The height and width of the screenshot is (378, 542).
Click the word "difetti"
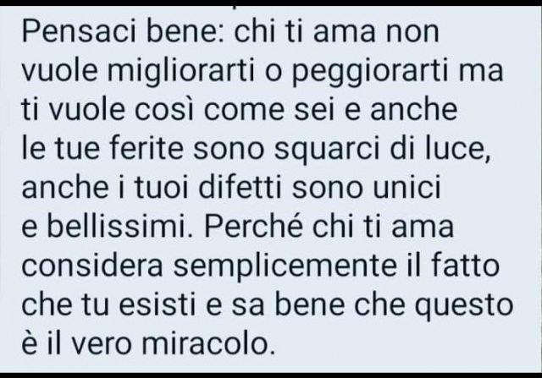coord(240,187)
